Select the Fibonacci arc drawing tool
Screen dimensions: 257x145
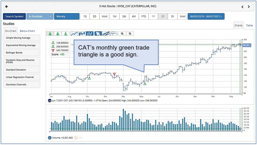click(x=114, y=34)
